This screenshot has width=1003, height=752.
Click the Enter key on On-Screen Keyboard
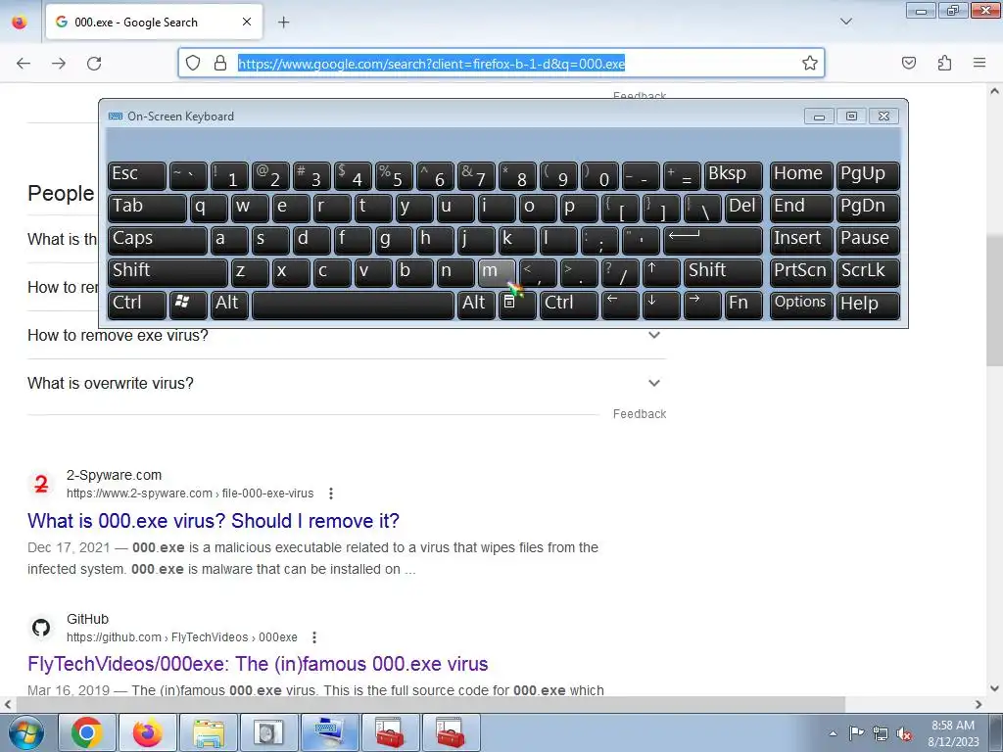pos(713,240)
